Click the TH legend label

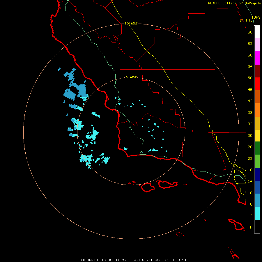250,227
